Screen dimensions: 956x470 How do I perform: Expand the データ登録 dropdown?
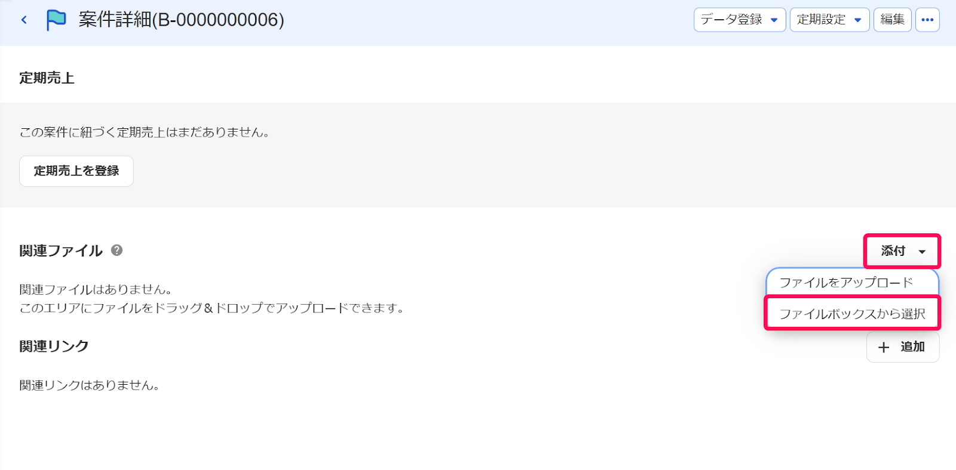(x=740, y=20)
